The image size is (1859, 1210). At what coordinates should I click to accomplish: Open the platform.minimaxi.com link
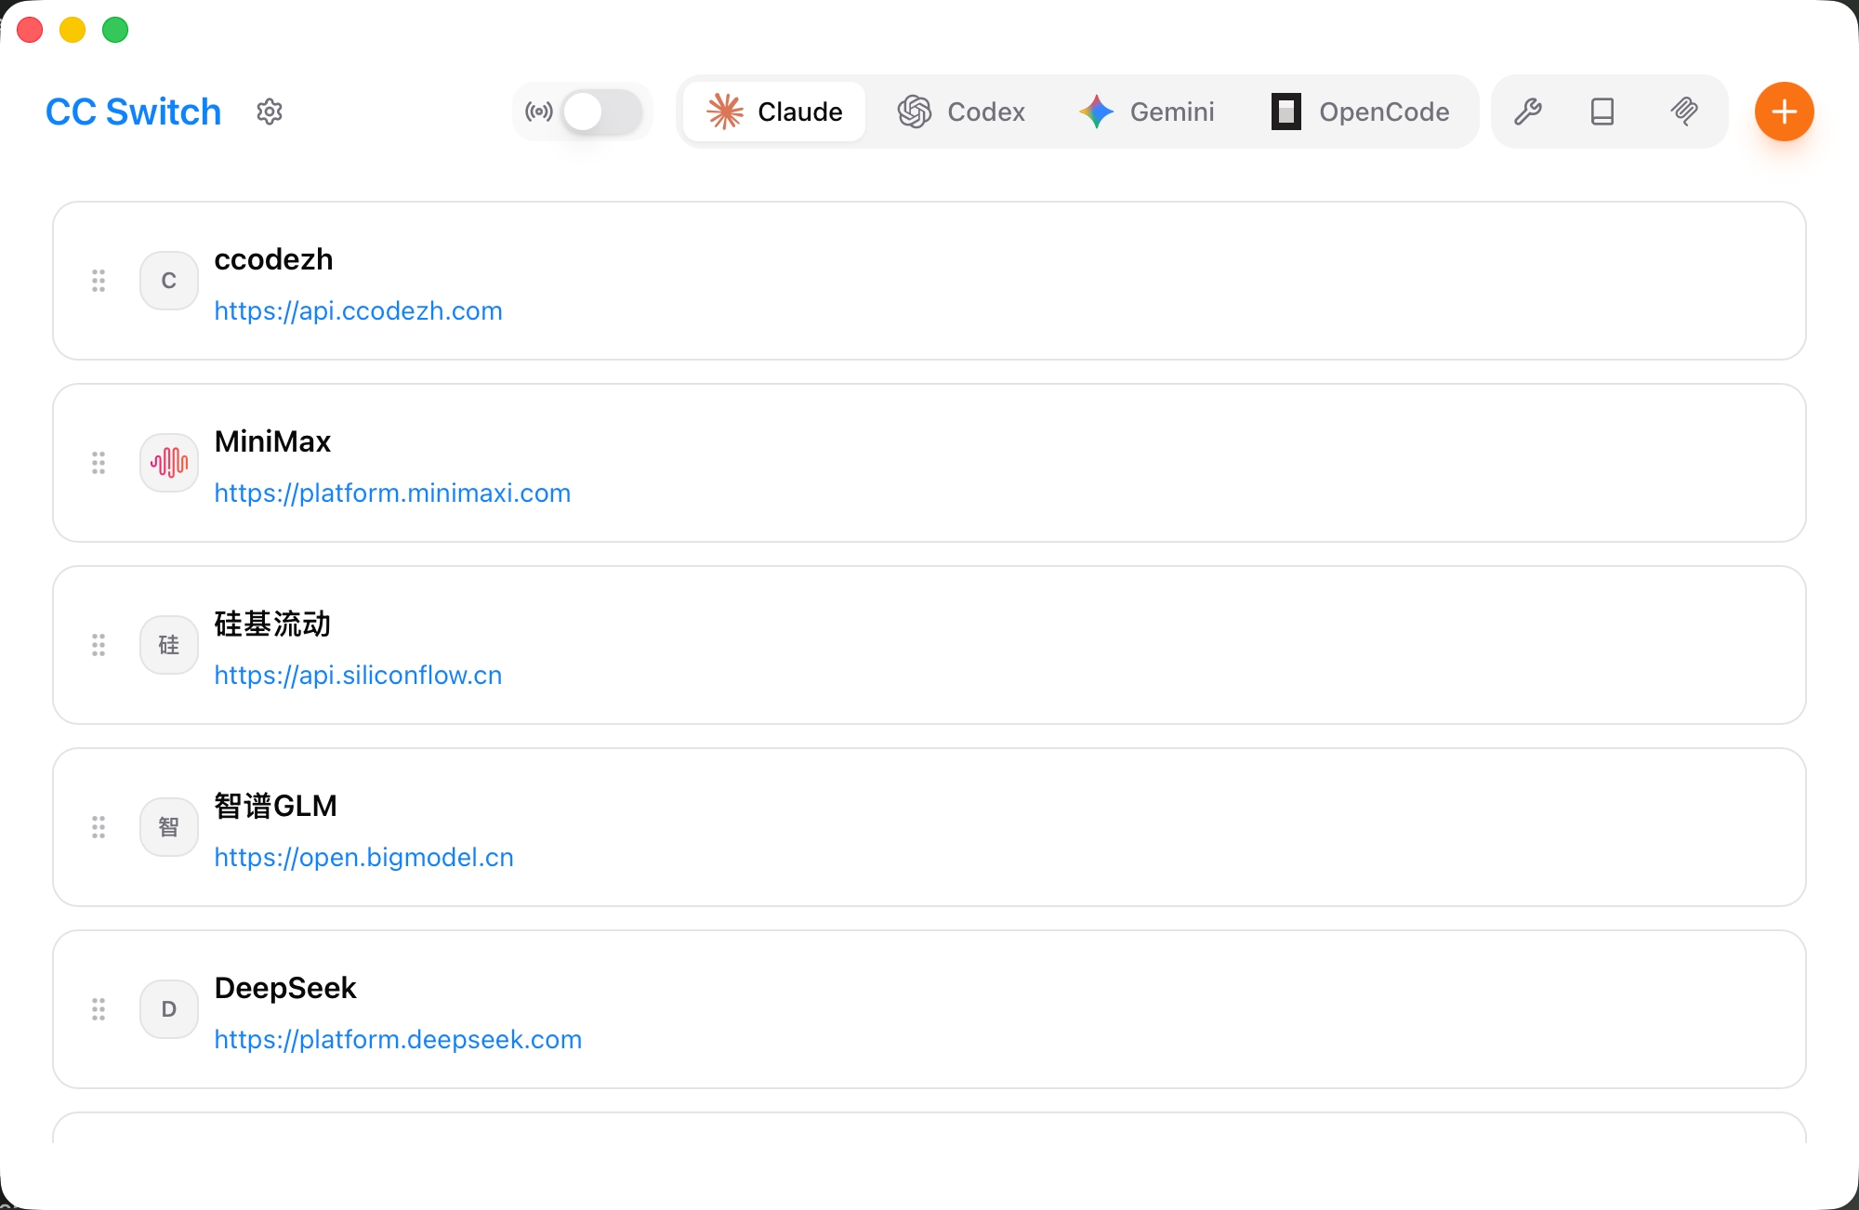392,493
